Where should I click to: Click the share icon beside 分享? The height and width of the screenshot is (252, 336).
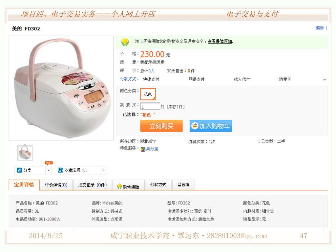coord(19,170)
